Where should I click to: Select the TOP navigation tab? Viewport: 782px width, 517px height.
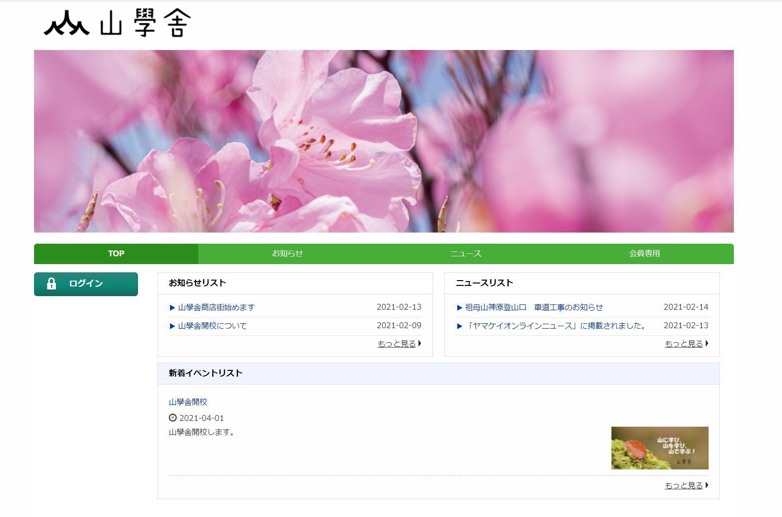[x=116, y=254]
